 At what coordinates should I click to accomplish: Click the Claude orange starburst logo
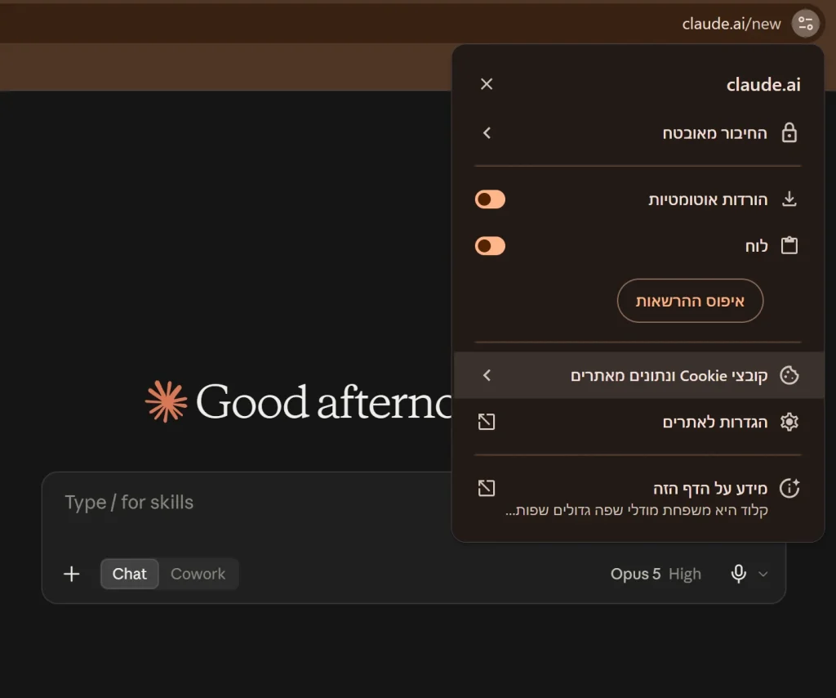click(166, 401)
